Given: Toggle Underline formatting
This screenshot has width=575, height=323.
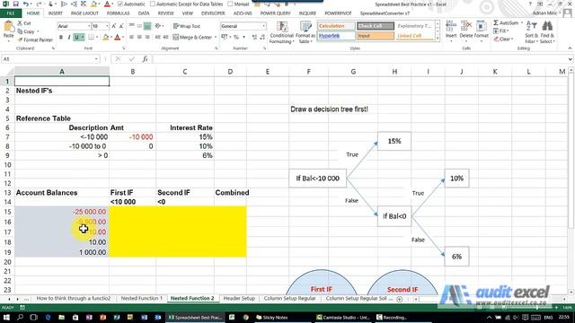Looking at the screenshot, I should point(76,38).
